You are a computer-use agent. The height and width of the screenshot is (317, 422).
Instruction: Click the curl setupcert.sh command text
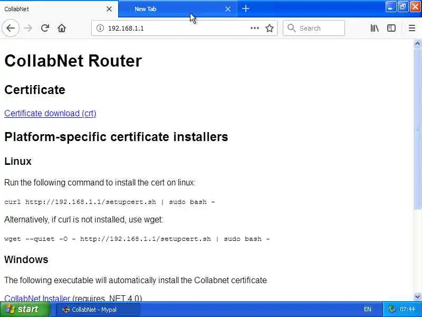(110, 202)
